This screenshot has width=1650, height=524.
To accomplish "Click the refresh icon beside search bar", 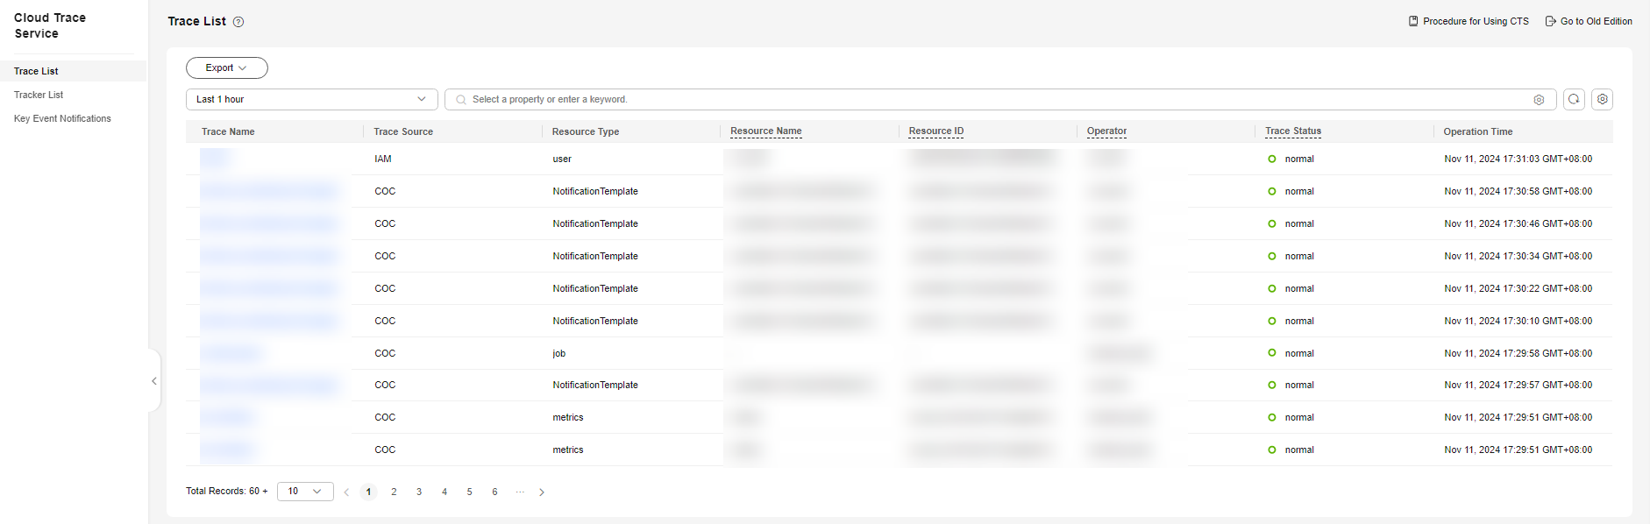I will coord(1574,99).
